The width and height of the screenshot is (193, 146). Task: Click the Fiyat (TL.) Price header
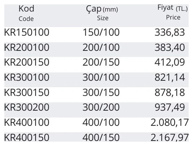point(172,13)
